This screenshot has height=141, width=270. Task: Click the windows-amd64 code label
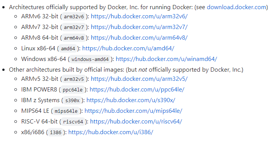pyautogui.click(x=90, y=59)
